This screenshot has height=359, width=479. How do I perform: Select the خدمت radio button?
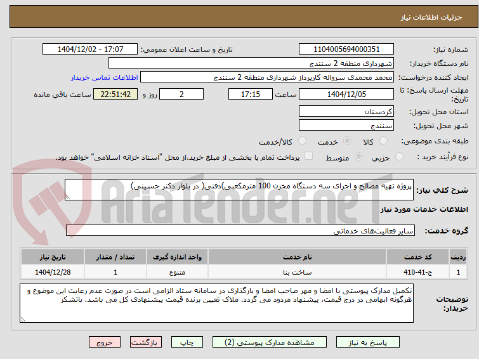pyautogui.click(x=347, y=141)
